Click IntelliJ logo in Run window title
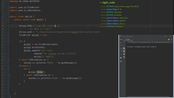This screenshot has height=98, width=174. click(121, 36)
